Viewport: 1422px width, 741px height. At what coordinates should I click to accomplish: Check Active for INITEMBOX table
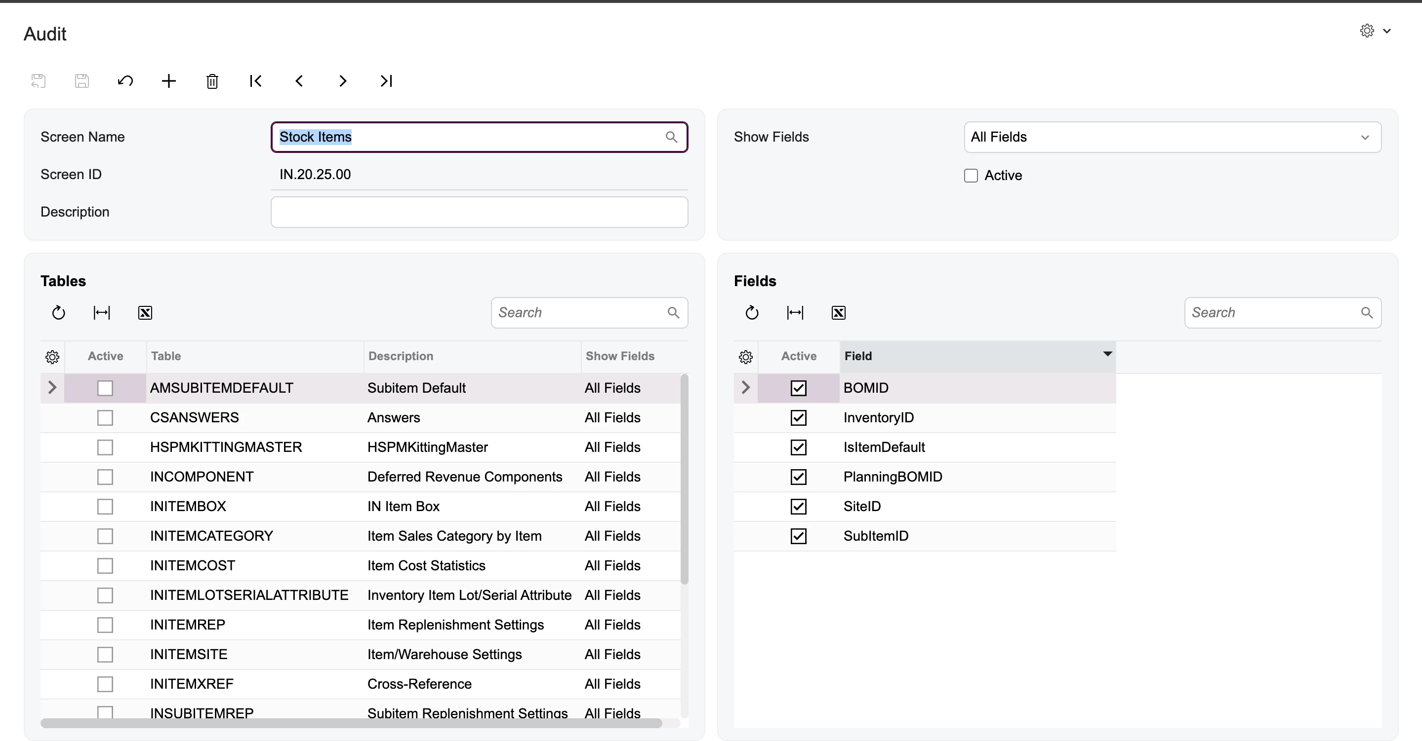tap(105, 506)
